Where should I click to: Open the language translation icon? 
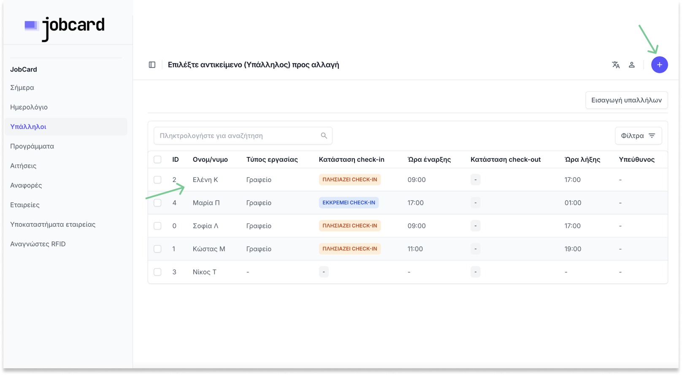point(616,65)
